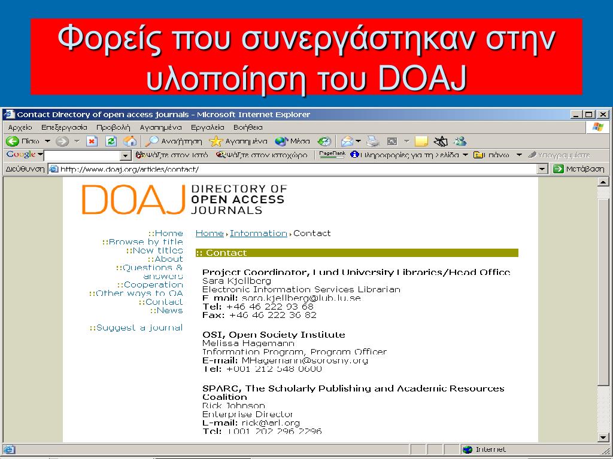The height and width of the screenshot is (459, 613).
Task: Open the Back button history dropdown arrow
Action: [x=48, y=141]
